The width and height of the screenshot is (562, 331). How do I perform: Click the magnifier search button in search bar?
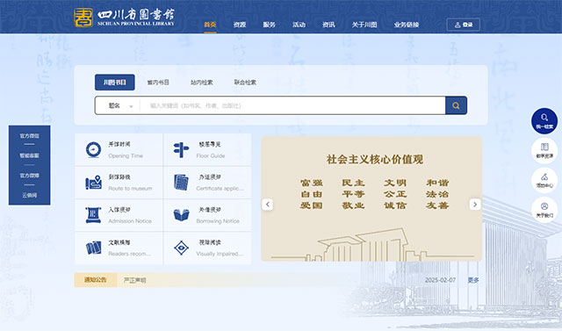click(456, 105)
